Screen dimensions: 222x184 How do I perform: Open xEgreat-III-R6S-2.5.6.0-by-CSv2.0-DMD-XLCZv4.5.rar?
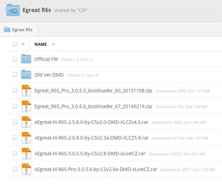click(x=92, y=122)
